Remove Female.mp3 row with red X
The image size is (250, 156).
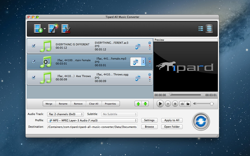150,61
